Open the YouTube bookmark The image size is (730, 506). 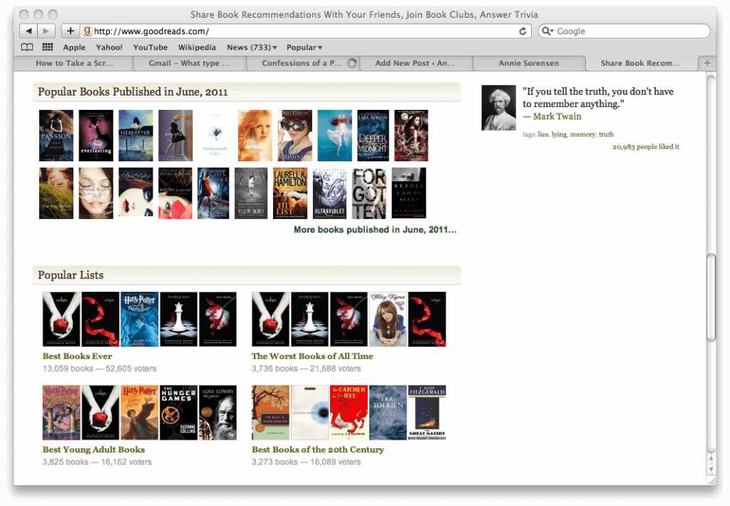click(x=150, y=47)
